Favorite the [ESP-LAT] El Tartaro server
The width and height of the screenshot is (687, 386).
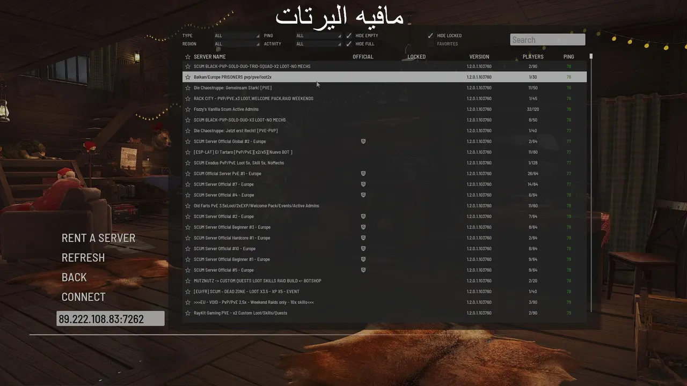point(188,152)
